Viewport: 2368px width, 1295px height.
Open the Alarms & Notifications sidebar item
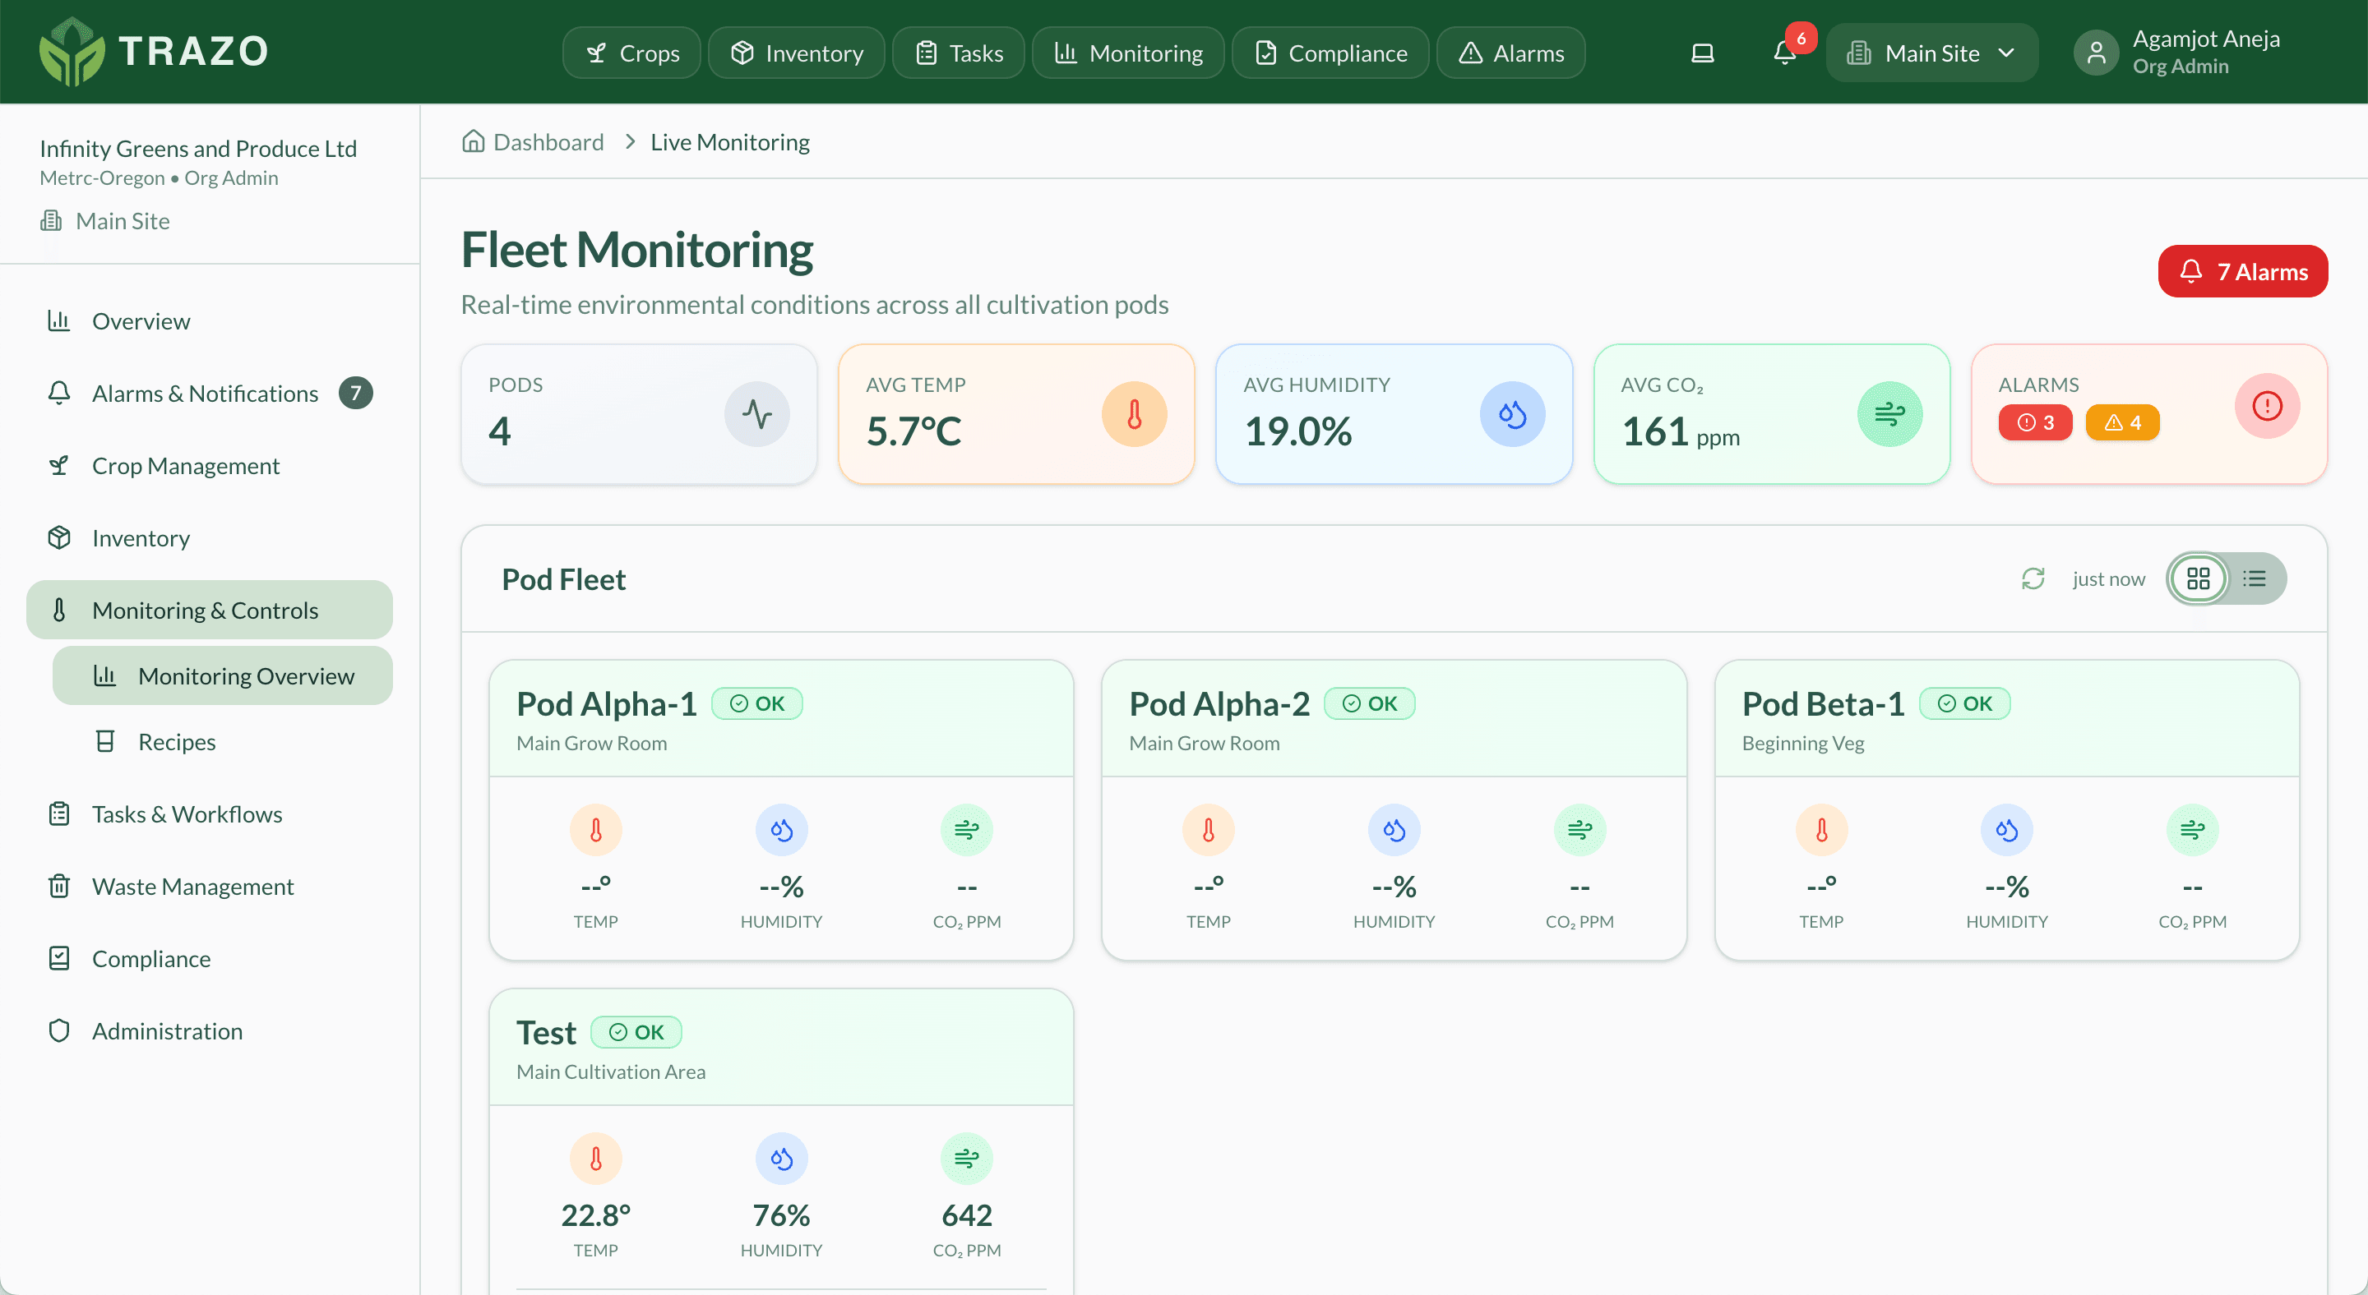coord(204,393)
